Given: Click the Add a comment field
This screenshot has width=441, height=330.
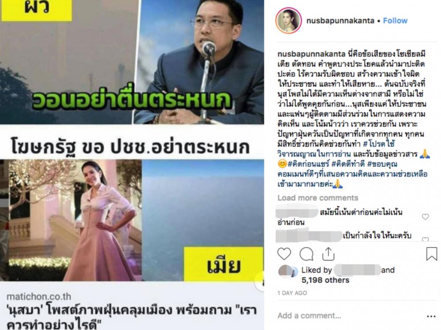Looking at the screenshot, I should (x=349, y=315).
